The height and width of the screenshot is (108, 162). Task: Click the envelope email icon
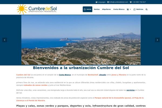pos(108,2)
